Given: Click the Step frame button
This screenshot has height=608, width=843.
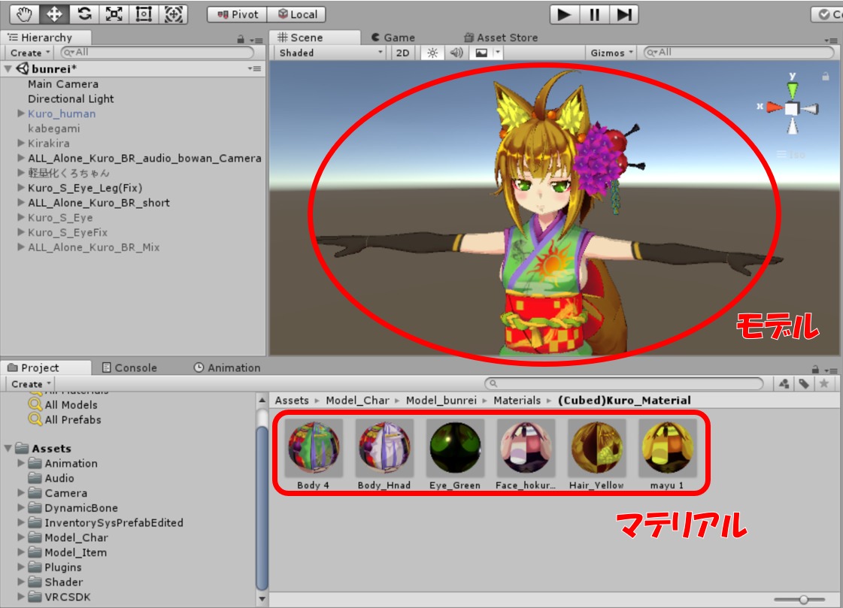Looking at the screenshot, I should click(x=623, y=14).
